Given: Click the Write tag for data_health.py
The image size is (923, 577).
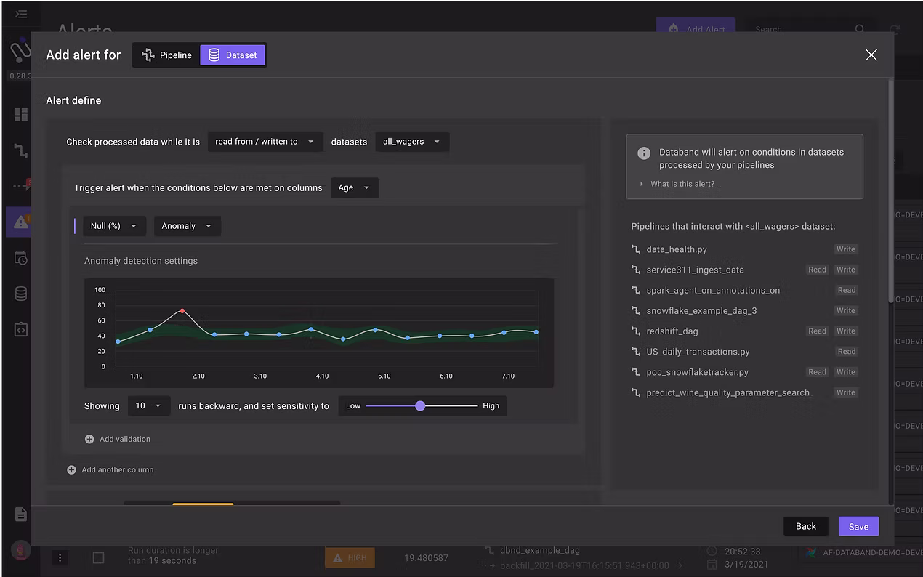Looking at the screenshot, I should pyautogui.click(x=846, y=249).
